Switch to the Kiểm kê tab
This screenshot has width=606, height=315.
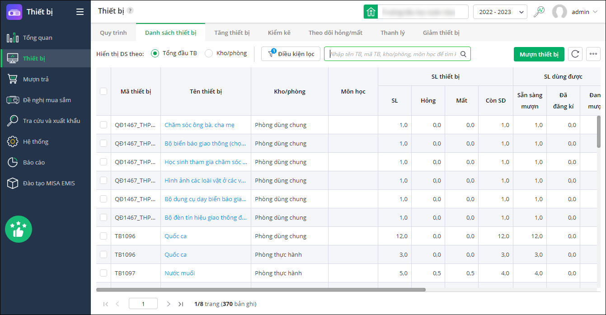pyautogui.click(x=279, y=33)
